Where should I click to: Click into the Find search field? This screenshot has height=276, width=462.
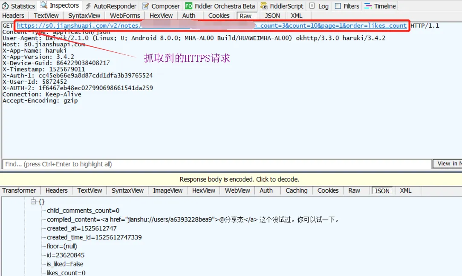(213, 164)
